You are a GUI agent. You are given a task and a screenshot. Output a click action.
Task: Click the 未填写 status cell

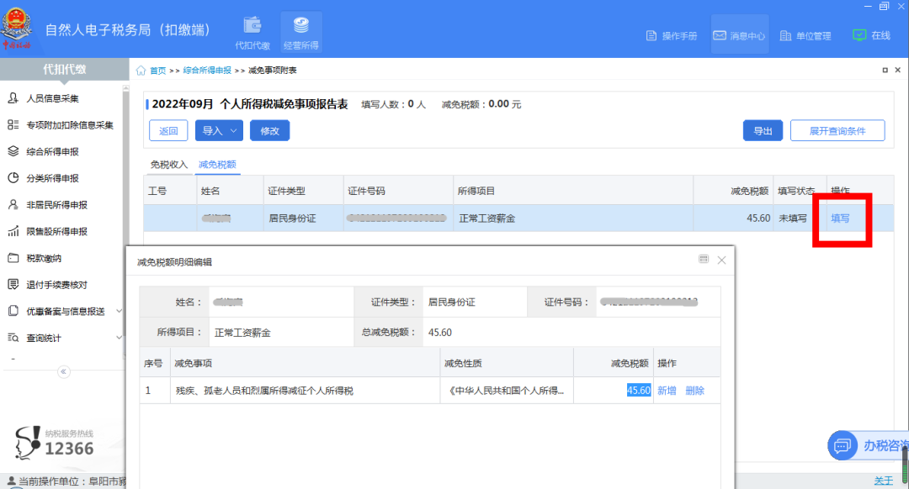click(x=800, y=218)
